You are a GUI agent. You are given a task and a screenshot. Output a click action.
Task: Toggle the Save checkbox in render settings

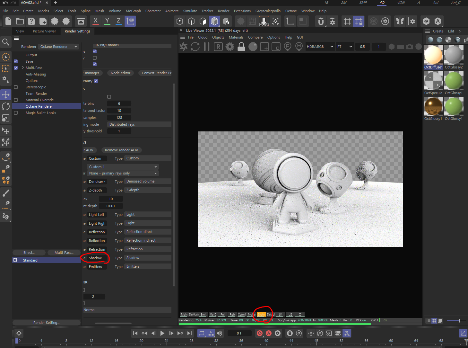16,61
